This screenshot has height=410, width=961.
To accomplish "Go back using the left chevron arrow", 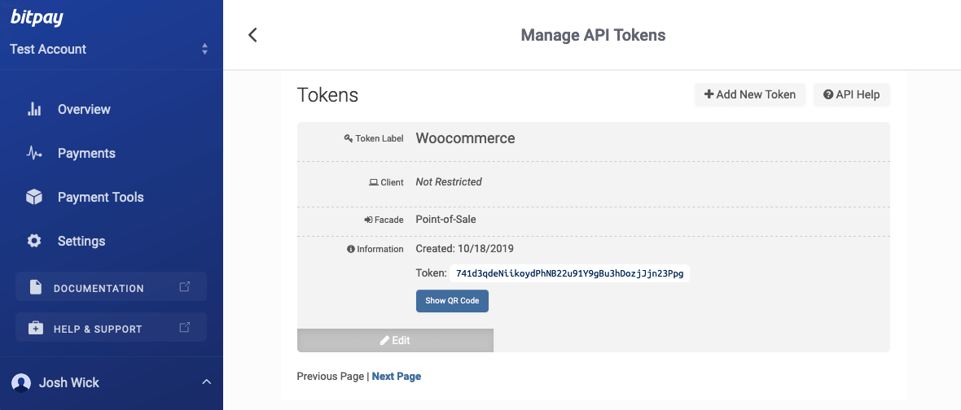I will click(252, 35).
